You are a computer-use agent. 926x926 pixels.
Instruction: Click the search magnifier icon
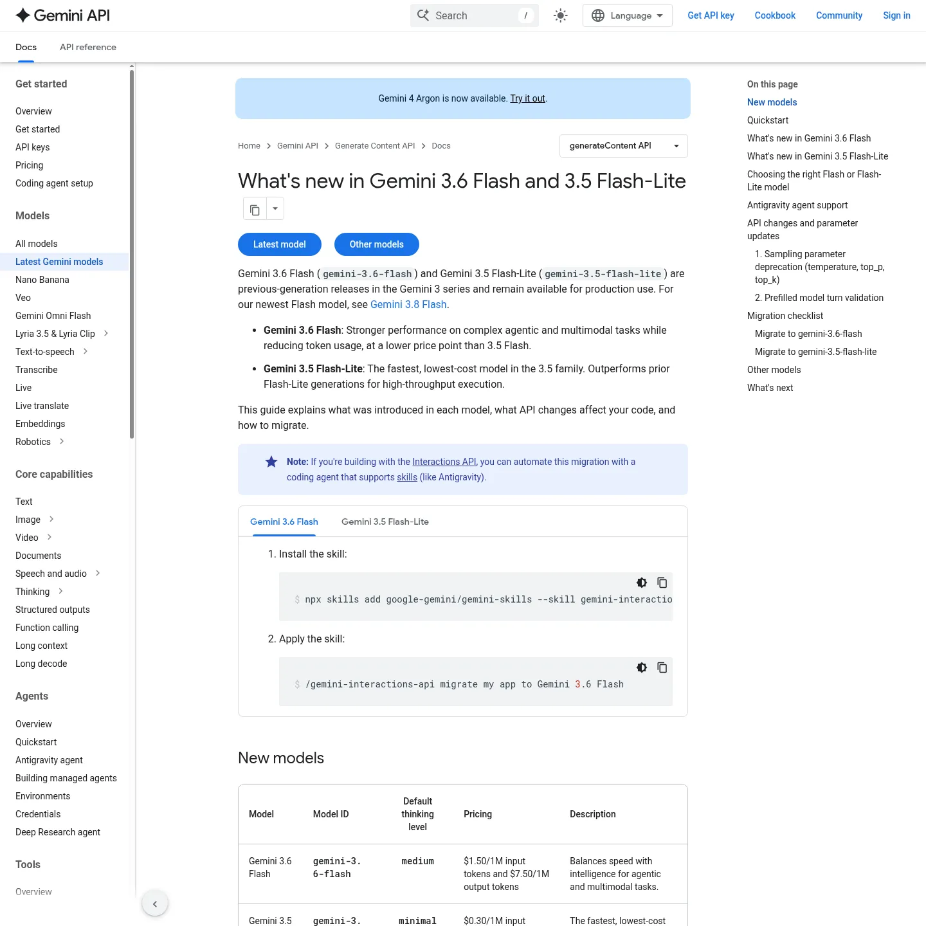pyautogui.click(x=423, y=15)
